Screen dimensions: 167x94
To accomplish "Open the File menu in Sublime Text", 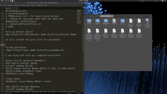I will coord(2,5).
